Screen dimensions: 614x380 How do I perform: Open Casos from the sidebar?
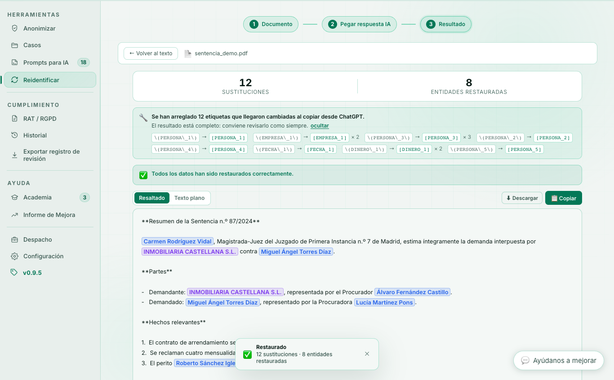(50, 45)
